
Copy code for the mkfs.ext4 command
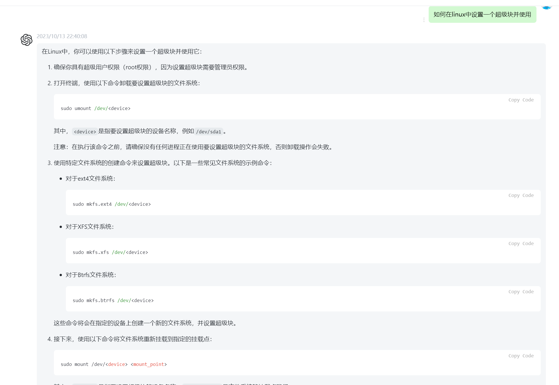521,195
